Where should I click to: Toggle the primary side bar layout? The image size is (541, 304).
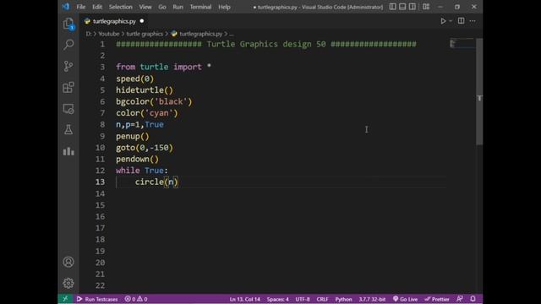click(x=392, y=7)
